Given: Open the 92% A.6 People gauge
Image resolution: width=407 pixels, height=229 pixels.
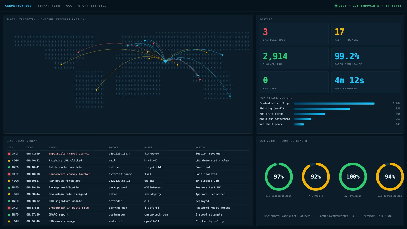Looking at the screenshot, I should tap(316, 177).
